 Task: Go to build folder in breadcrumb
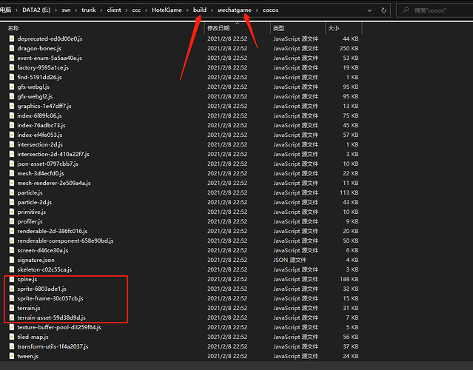click(200, 10)
